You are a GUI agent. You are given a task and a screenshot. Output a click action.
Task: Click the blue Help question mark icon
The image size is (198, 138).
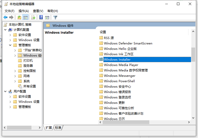point(41,17)
